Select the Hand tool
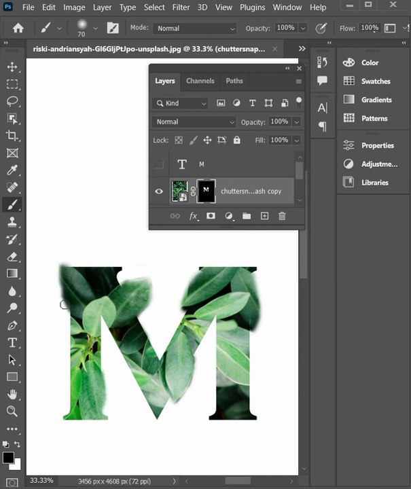The image size is (411, 489). (12, 395)
